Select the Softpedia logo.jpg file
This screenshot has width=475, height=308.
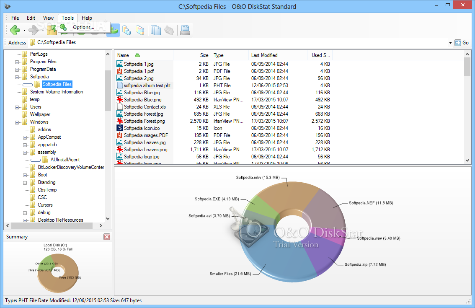(223, 157)
